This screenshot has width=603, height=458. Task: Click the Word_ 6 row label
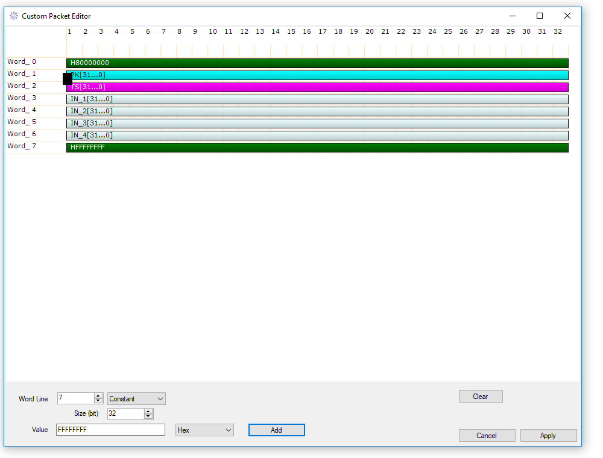(22, 134)
